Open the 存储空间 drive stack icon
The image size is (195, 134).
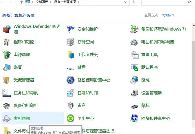70,42
